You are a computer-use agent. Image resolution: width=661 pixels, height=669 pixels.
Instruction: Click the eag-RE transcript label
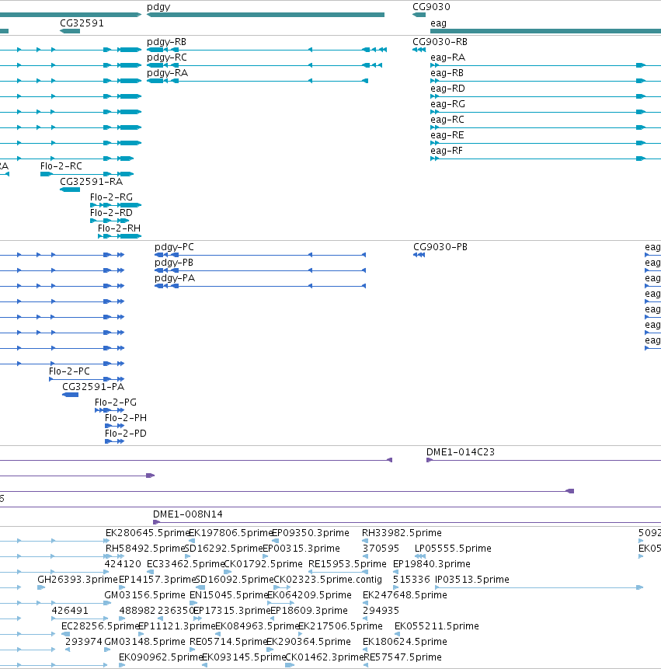(x=447, y=135)
